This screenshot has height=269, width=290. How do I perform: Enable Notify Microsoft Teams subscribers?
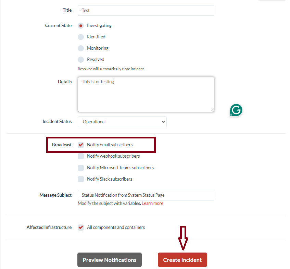[80, 168]
